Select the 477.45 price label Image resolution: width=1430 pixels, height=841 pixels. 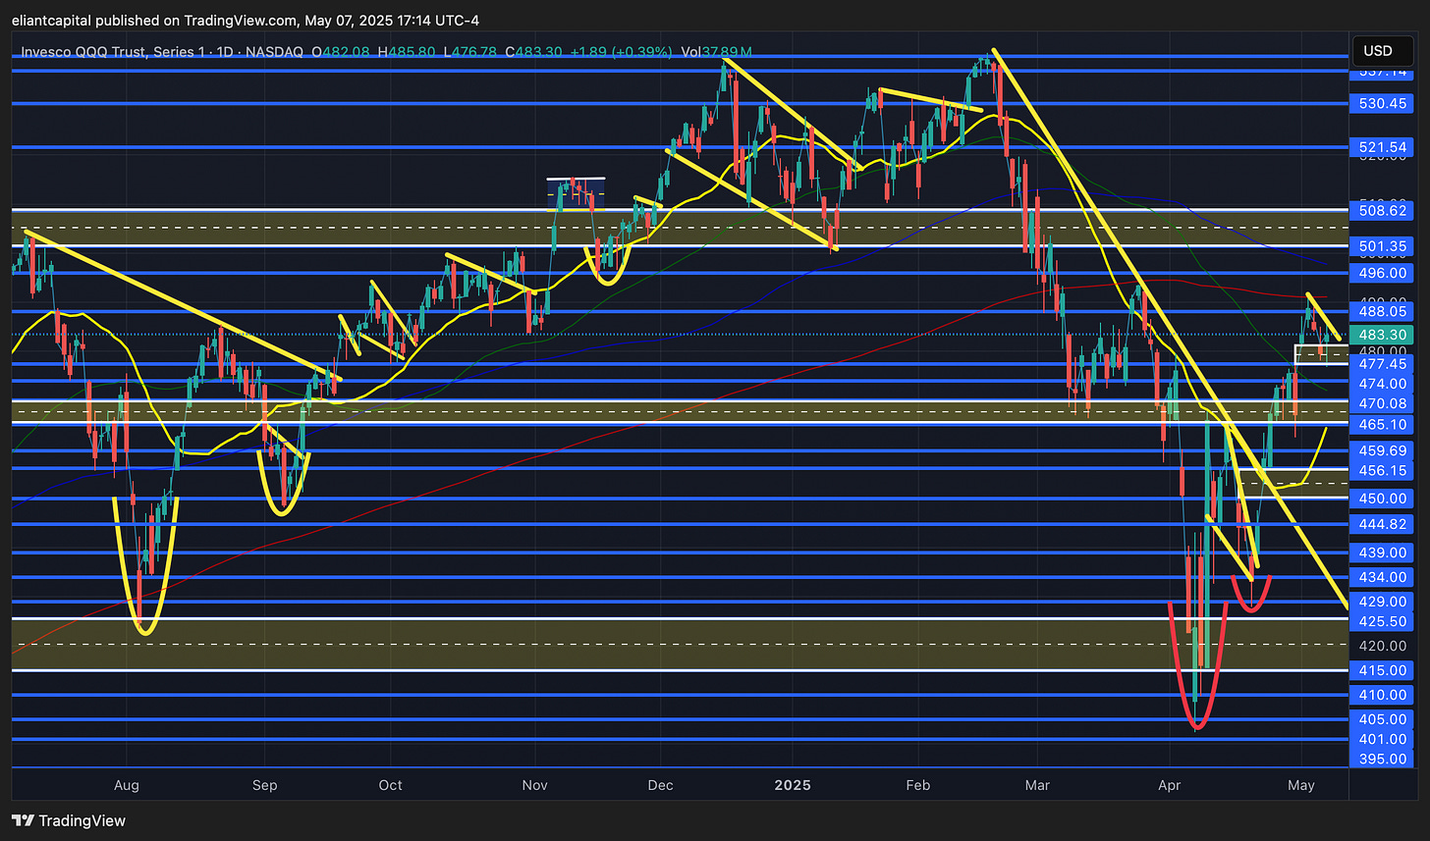[x=1382, y=364]
